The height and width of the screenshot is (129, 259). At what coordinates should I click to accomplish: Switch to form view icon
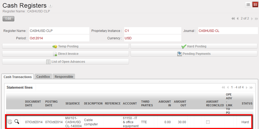click(x=255, y=4)
